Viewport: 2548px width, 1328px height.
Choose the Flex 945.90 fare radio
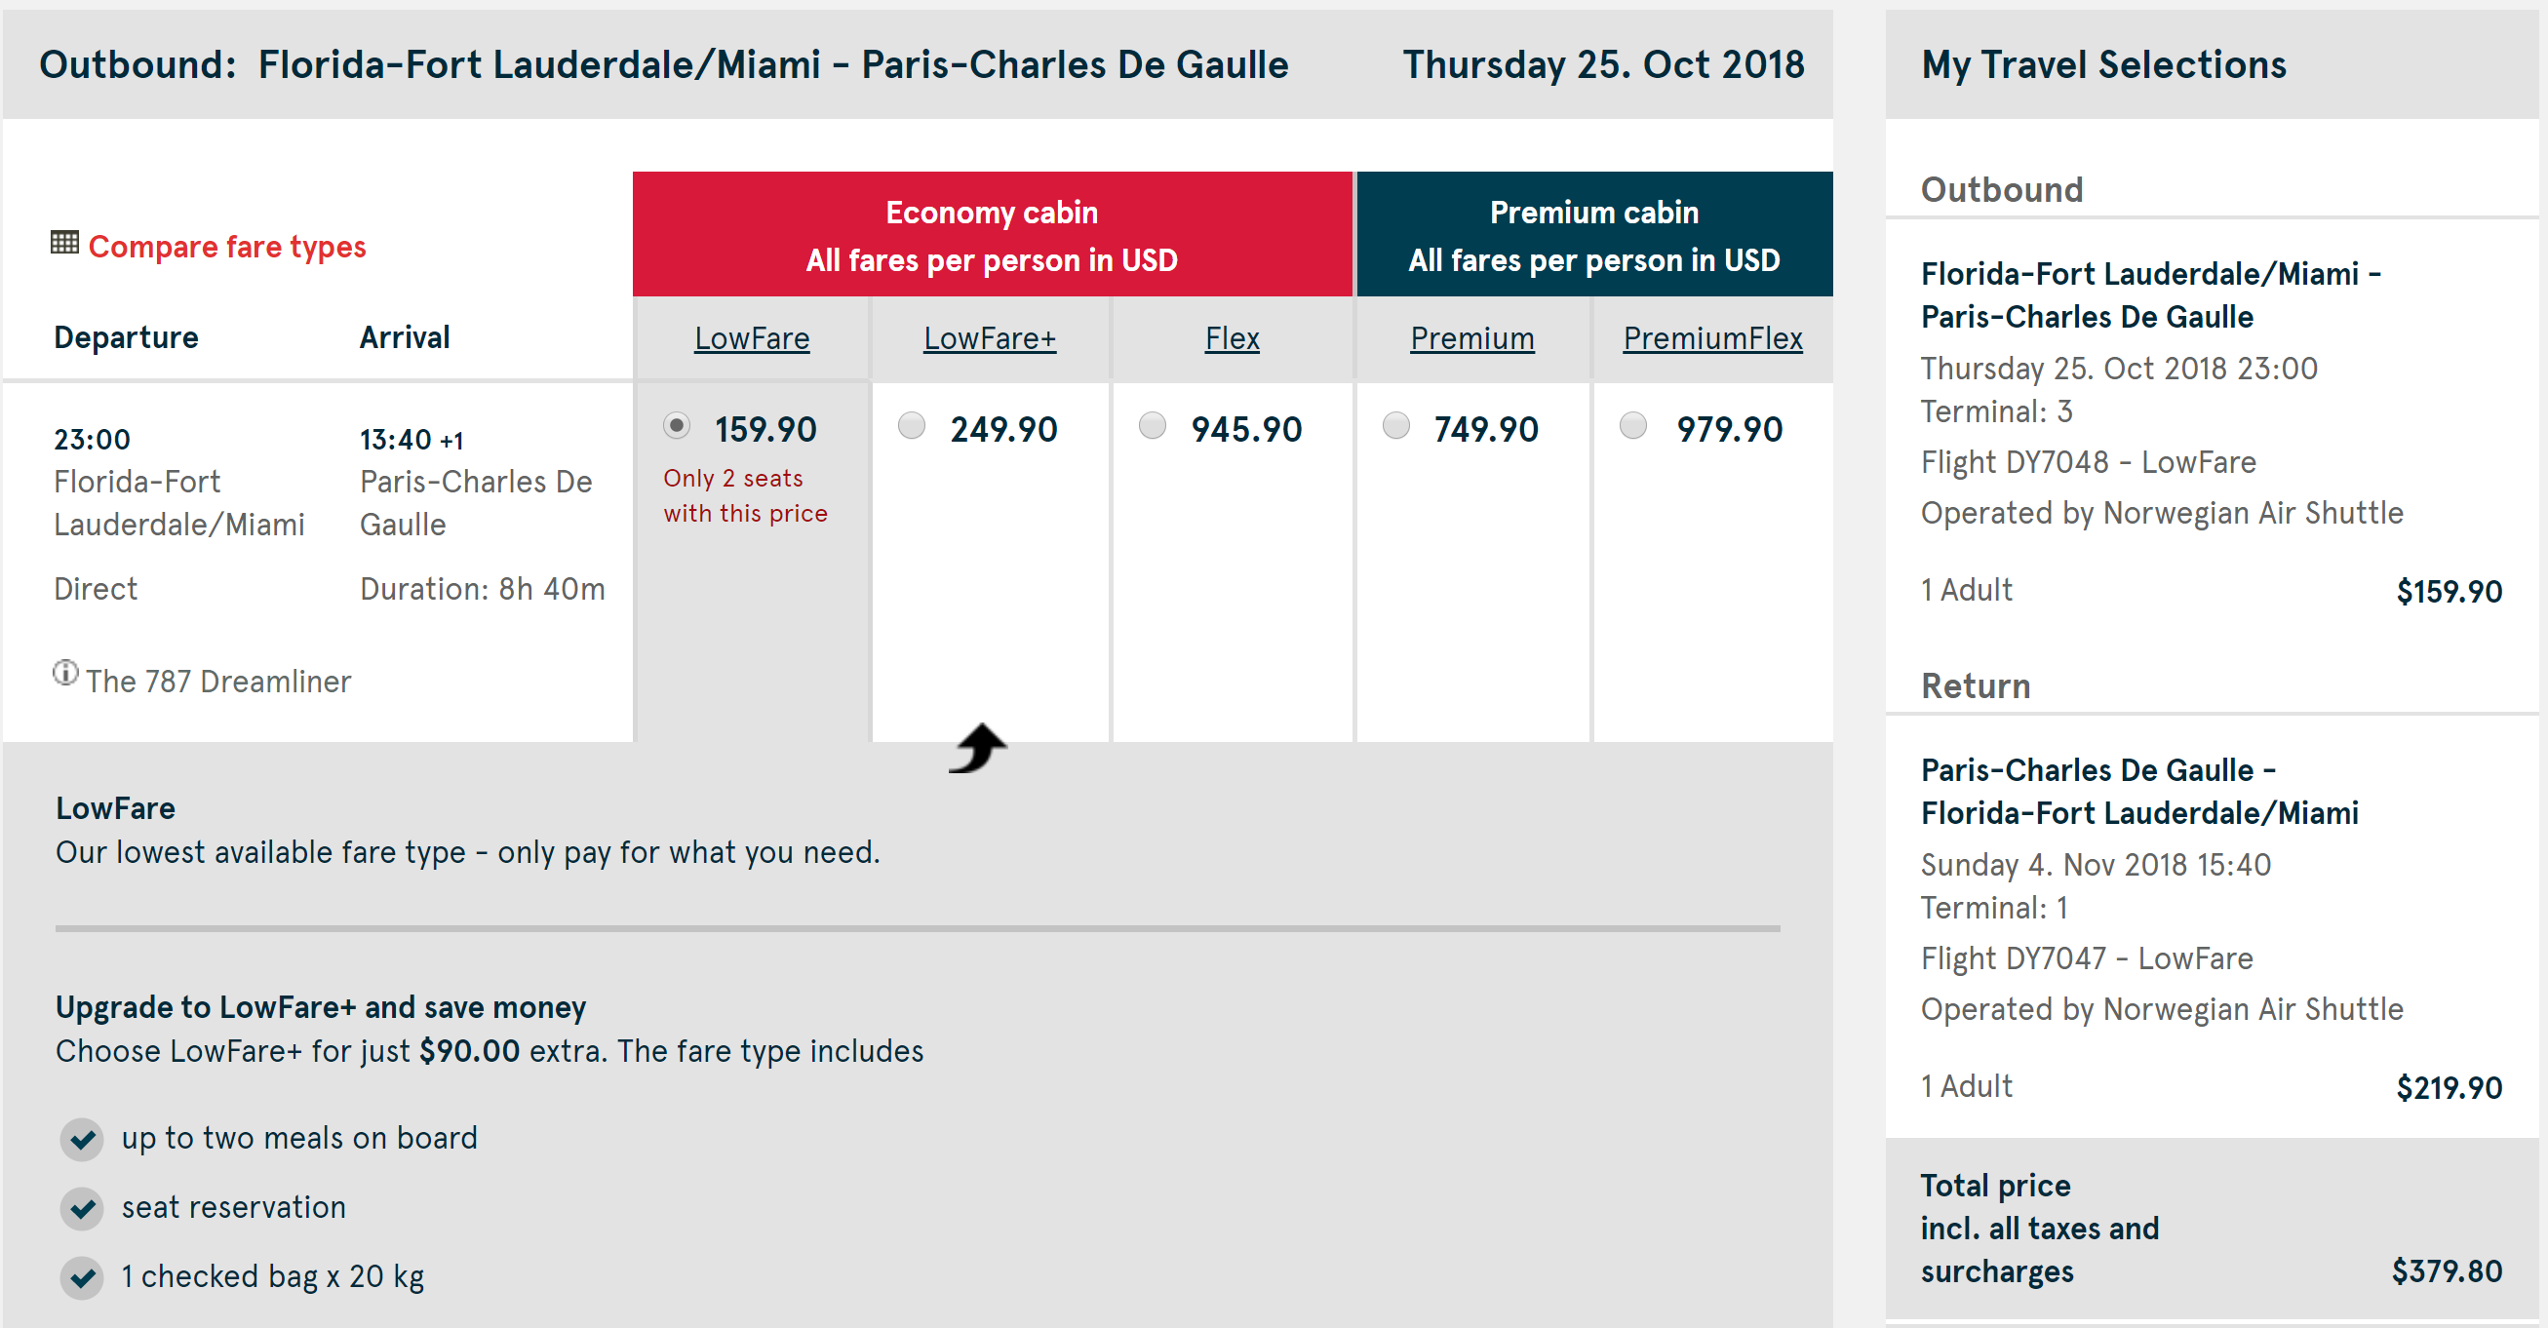pos(1153,426)
